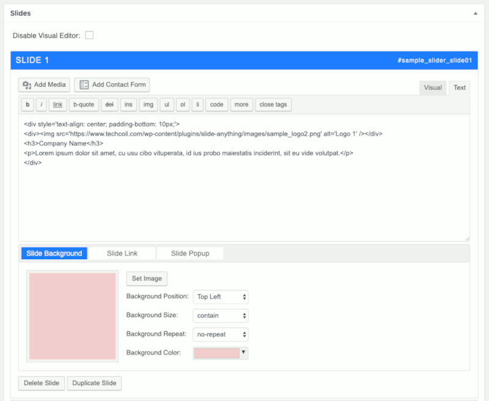Insert an image using the img button
Screen dimensions: 489x401
(x=148, y=105)
